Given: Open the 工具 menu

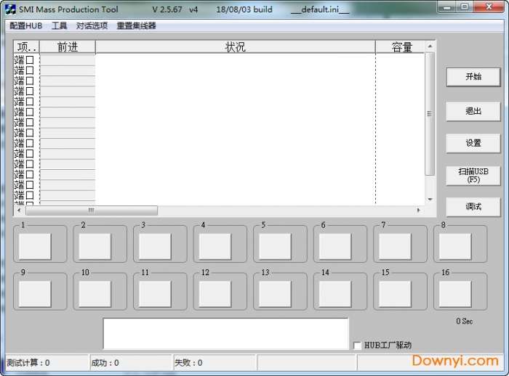Looking at the screenshot, I should pos(59,25).
